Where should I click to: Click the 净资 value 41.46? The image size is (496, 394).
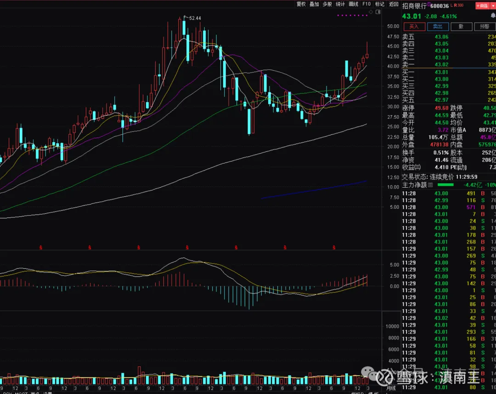(x=441, y=160)
